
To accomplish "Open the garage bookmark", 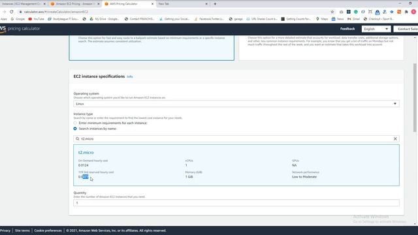I will (x=236, y=19).
